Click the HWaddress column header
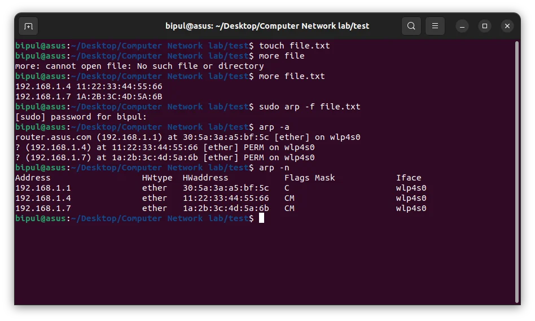 tap(205, 178)
